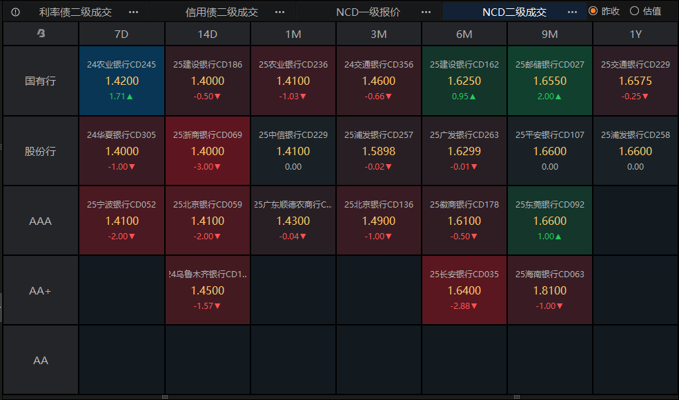Open the 25长安银行CD035 cell
Screen dimensions: 679x400
[x=464, y=290]
